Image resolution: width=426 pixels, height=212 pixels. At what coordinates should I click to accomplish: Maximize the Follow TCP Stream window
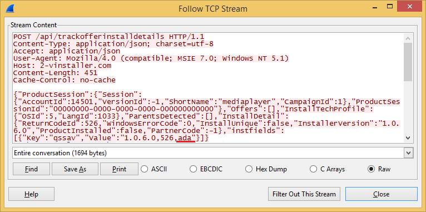coord(390,6)
